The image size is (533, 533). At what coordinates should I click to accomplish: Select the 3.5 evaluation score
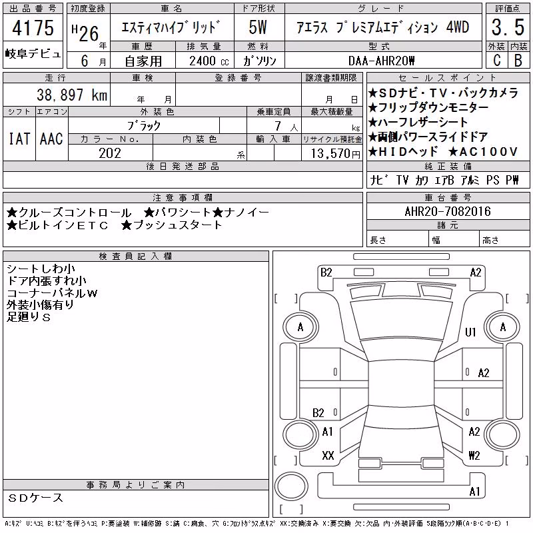point(508,27)
